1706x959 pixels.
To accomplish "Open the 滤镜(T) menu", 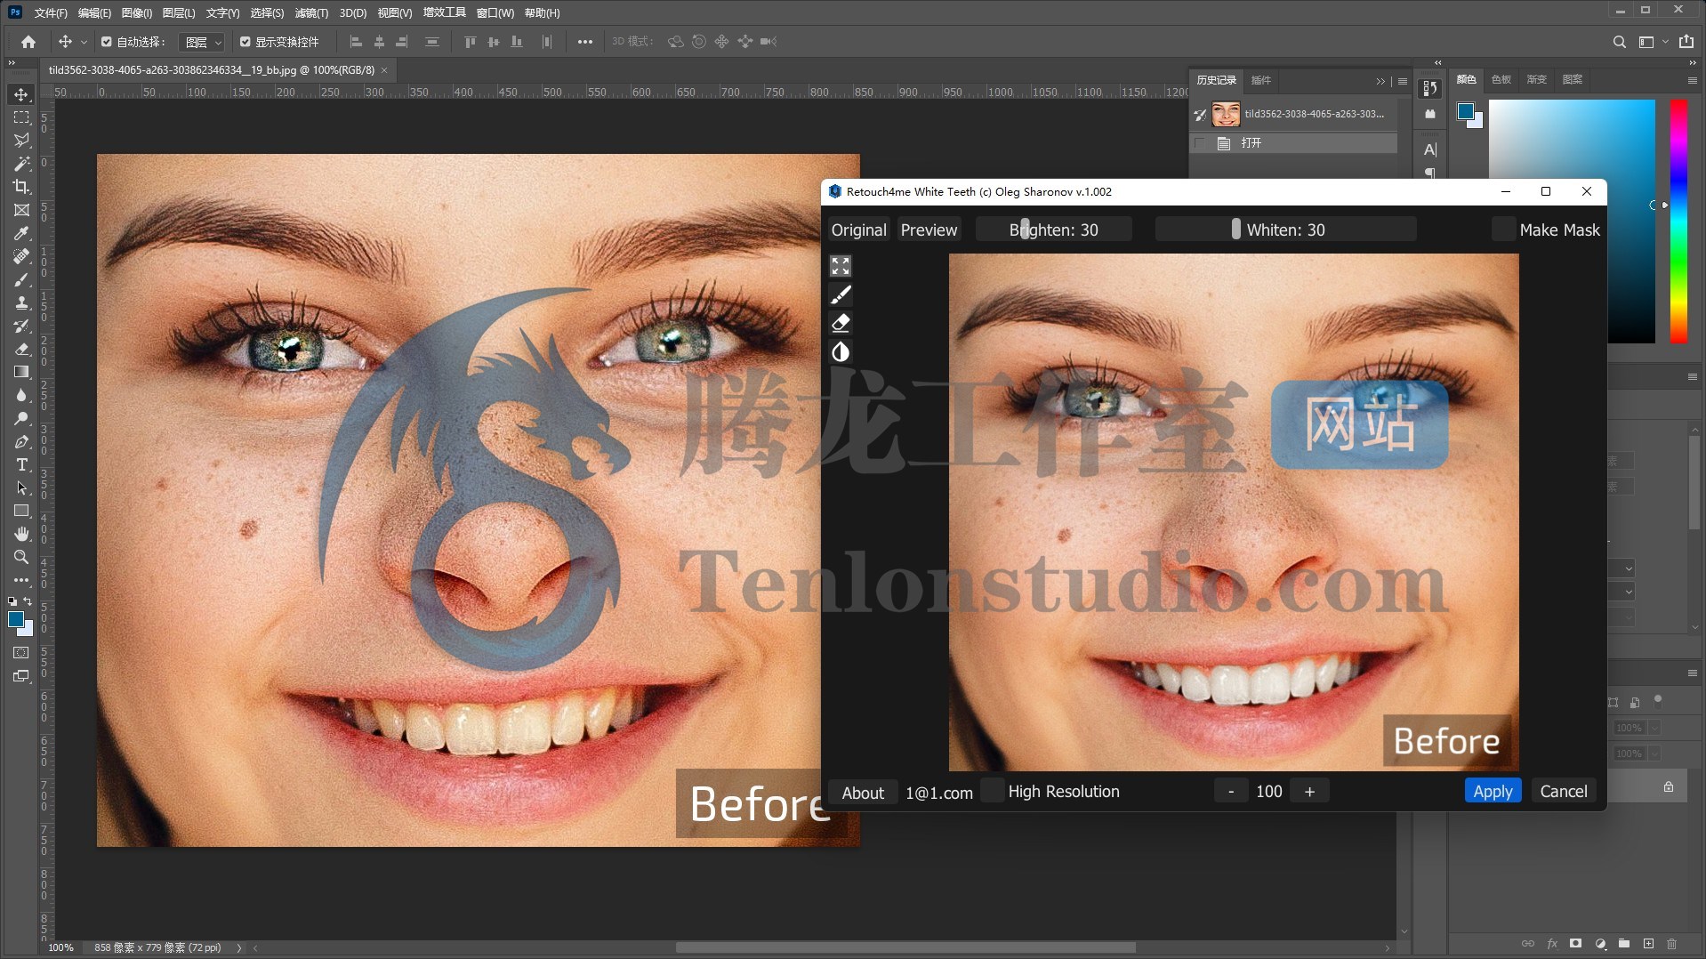I will point(311,12).
